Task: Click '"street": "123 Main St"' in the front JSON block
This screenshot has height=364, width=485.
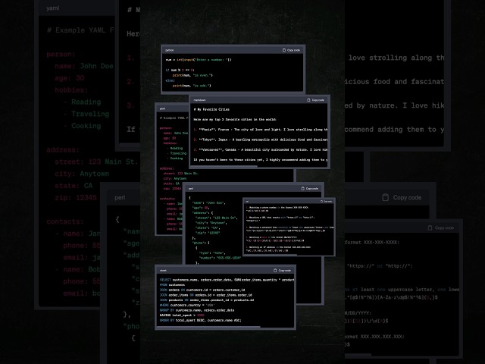Action: (x=215, y=218)
